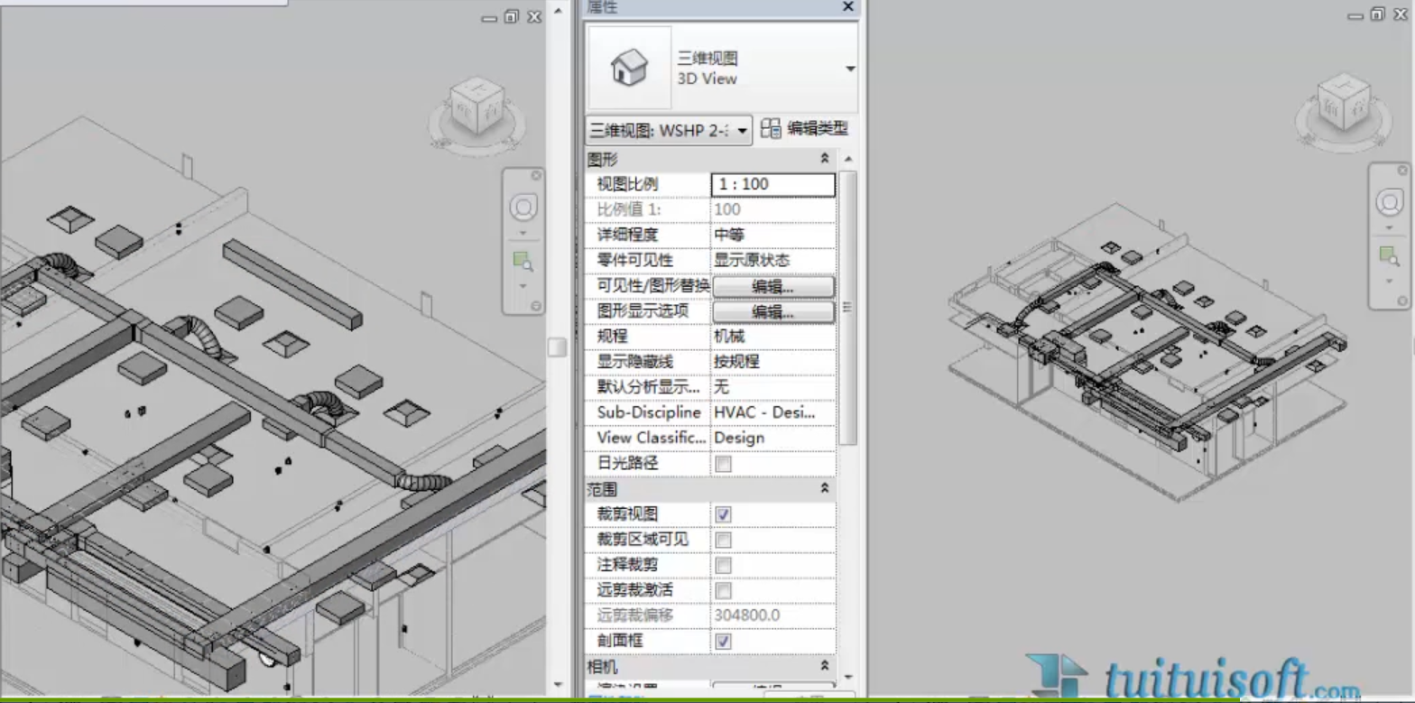Viewport: 1415px width, 703px height.
Task: Close the 属性 properties panel
Action: [x=847, y=6]
